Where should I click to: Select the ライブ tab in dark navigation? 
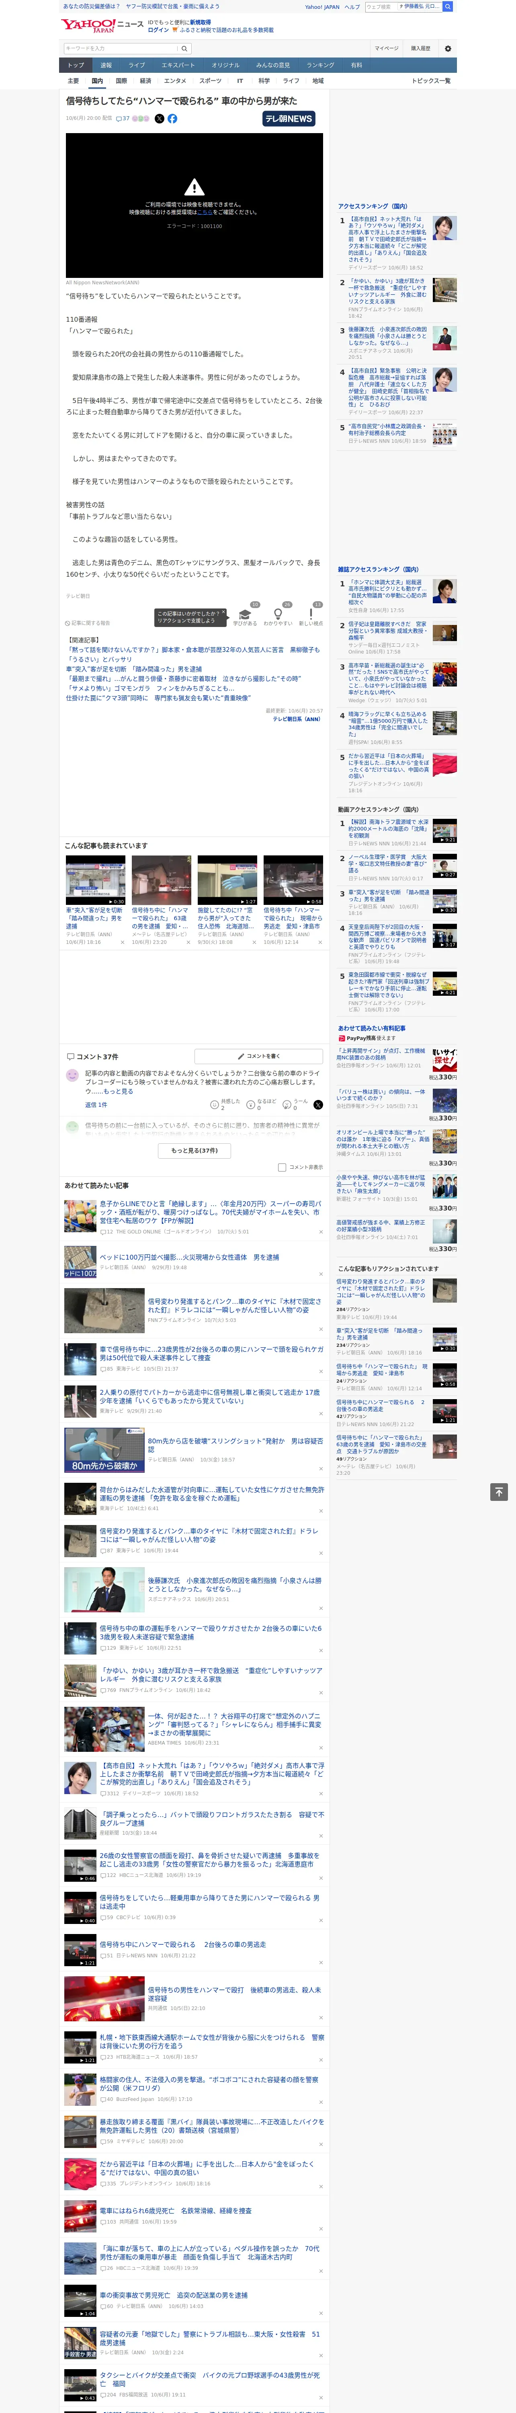[x=137, y=65]
